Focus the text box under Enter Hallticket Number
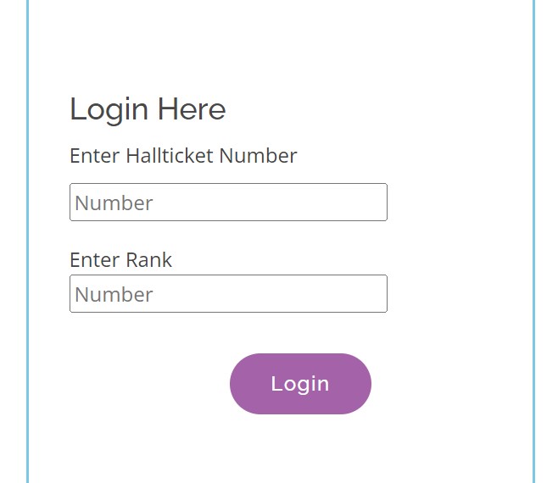Viewport: 558px width, 483px height. point(228,203)
